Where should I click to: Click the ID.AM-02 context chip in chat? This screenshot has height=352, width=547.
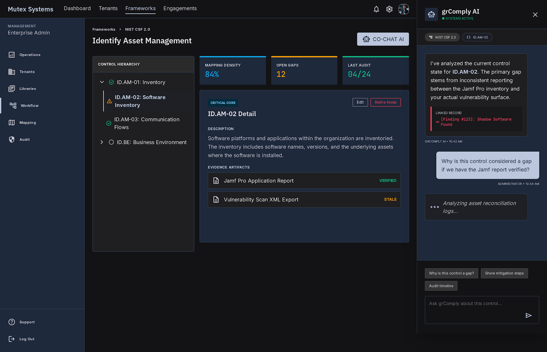477,37
